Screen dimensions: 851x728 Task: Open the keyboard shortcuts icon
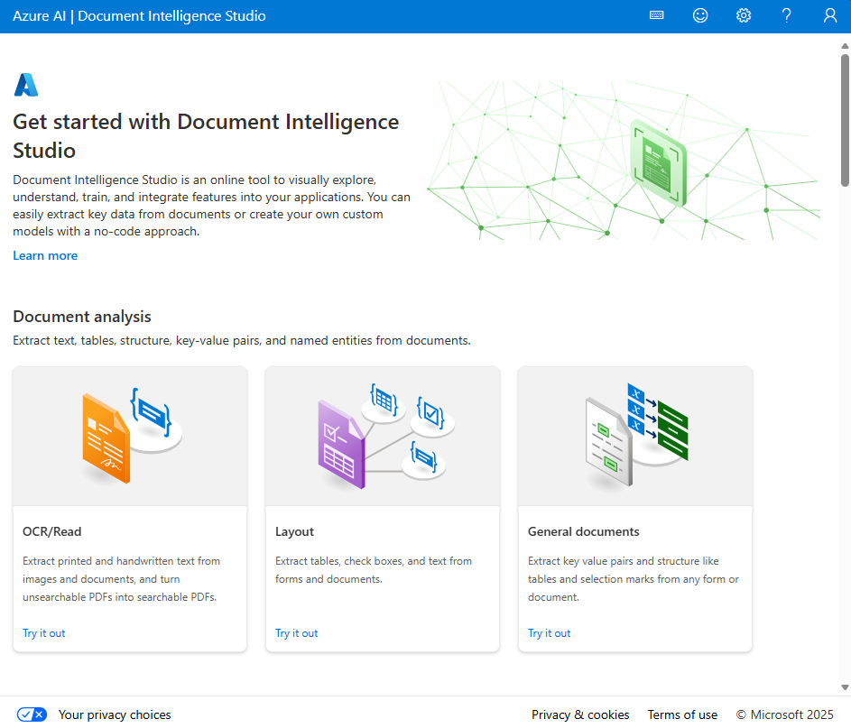[x=656, y=14]
